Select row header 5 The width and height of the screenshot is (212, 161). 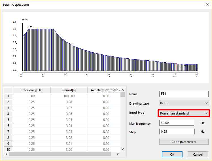coord(9,120)
